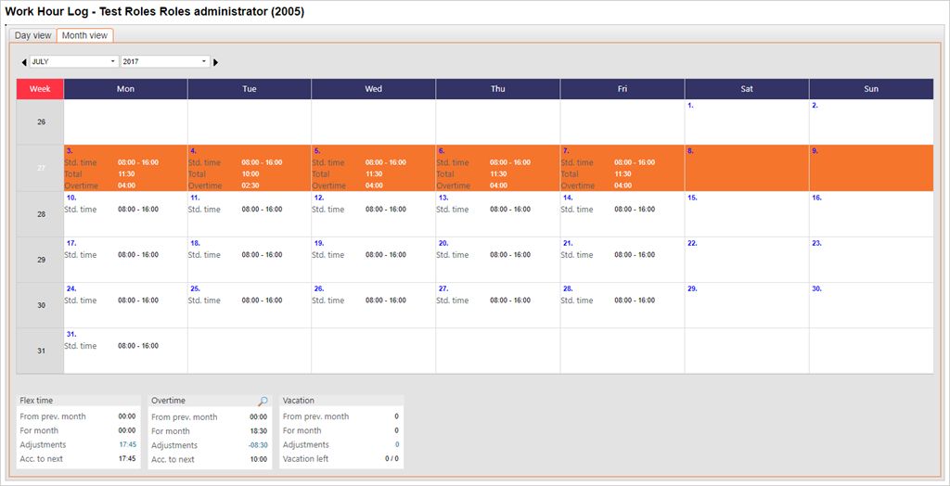Go to next month with right arrow

pyautogui.click(x=216, y=62)
